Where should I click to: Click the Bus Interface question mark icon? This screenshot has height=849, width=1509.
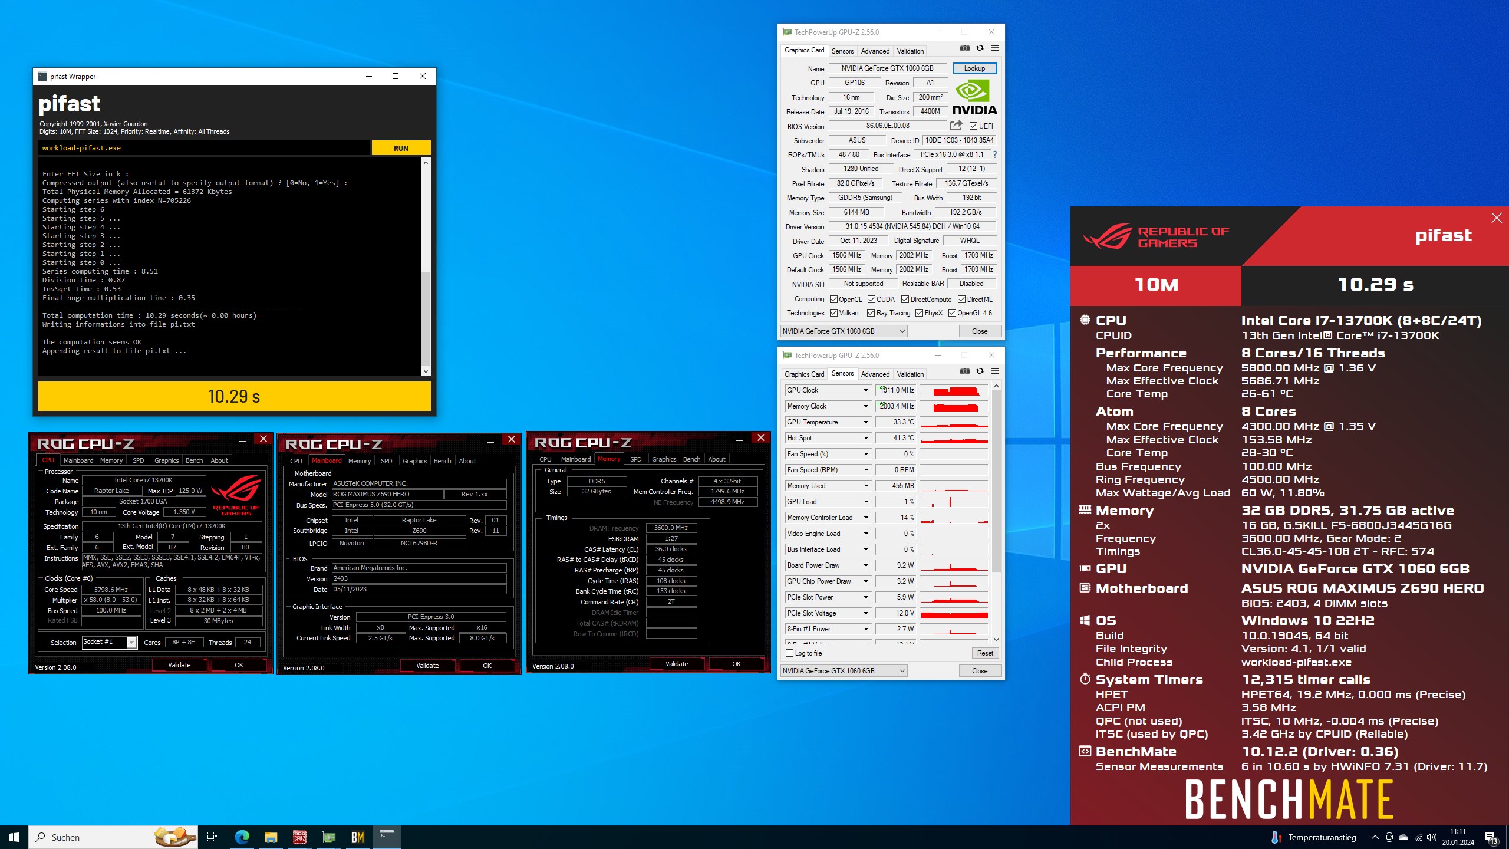pos(994,154)
